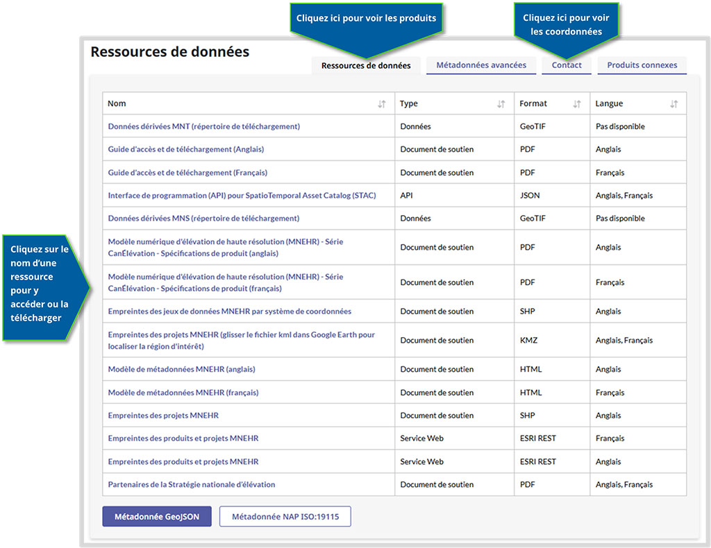The height and width of the screenshot is (548, 711).
Task: View the Produits connexes tab
Action: pos(641,65)
